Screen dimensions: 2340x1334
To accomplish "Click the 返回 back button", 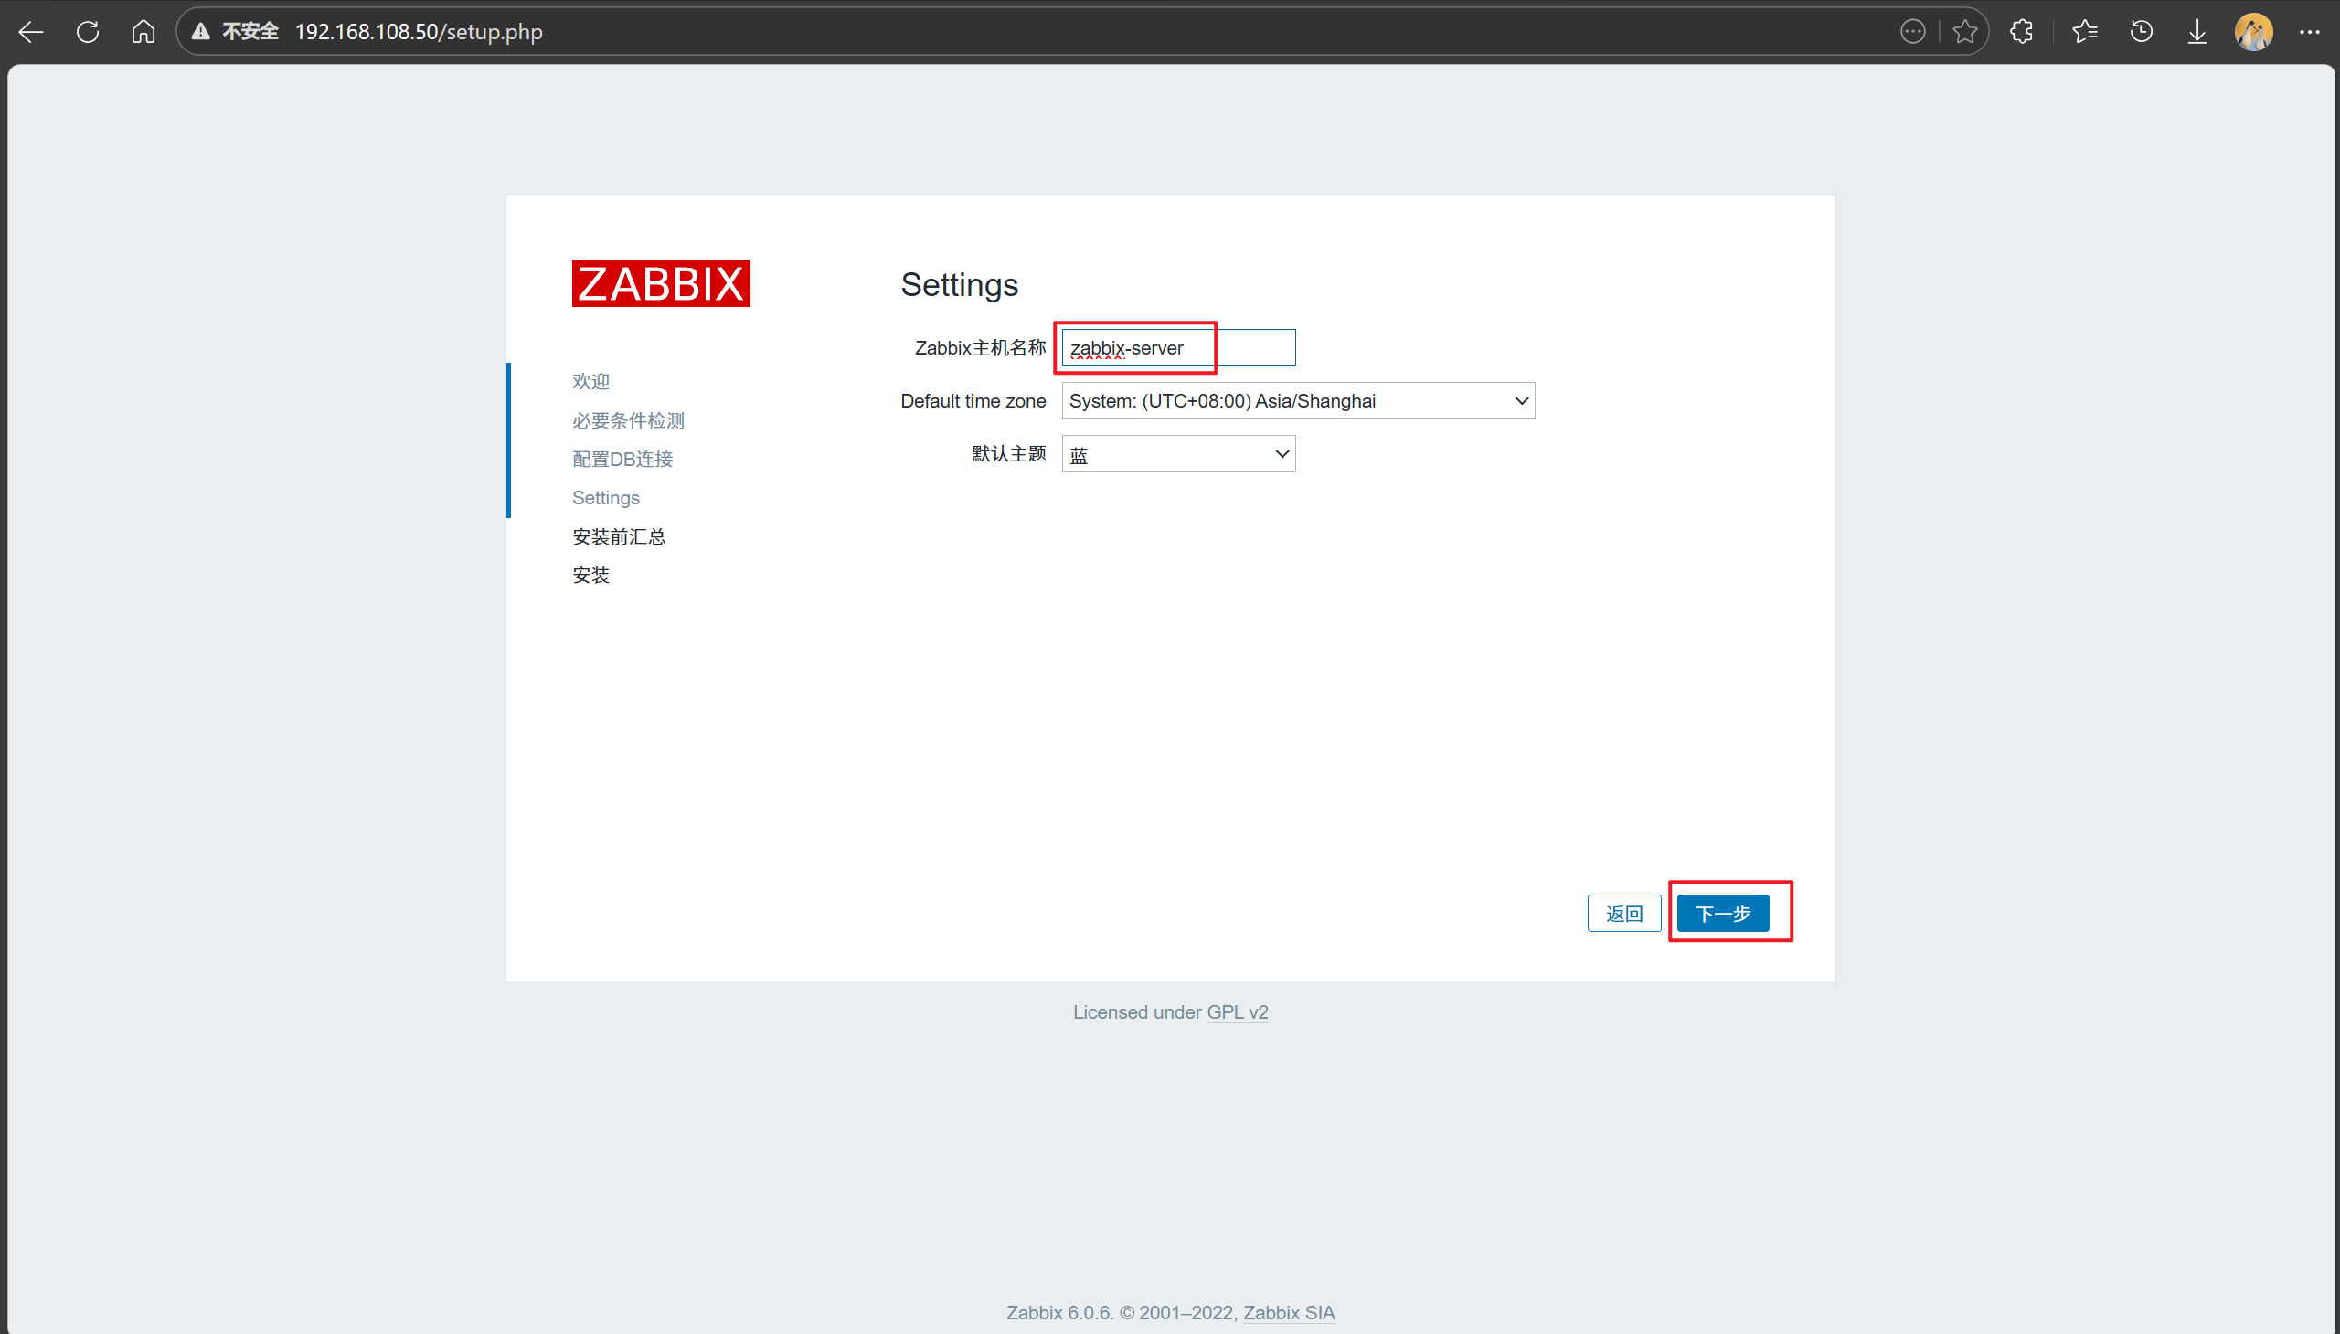I will 1623,914.
